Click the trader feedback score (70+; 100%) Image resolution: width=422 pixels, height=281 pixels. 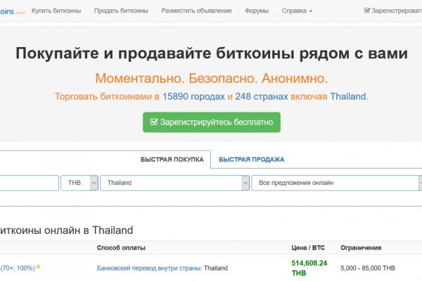(17, 268)
